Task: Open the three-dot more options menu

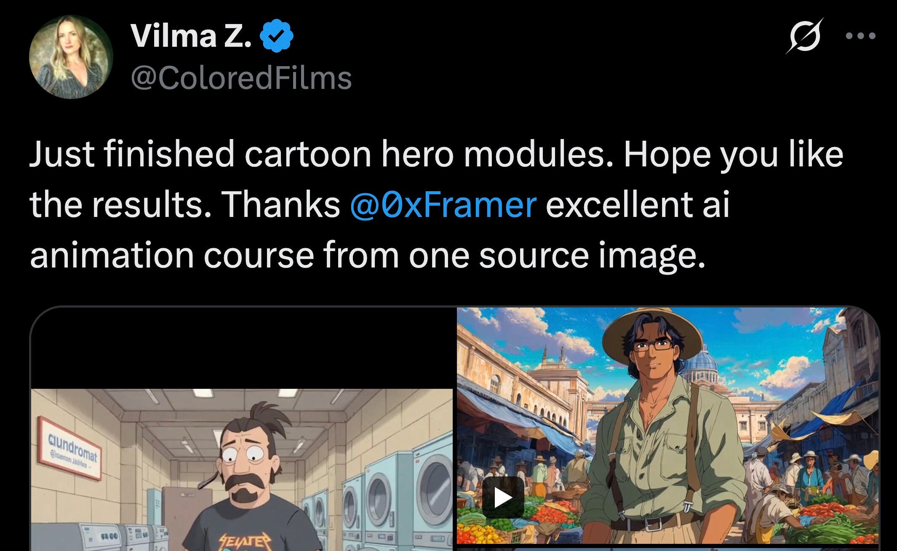Action: [x=861, y=36]
